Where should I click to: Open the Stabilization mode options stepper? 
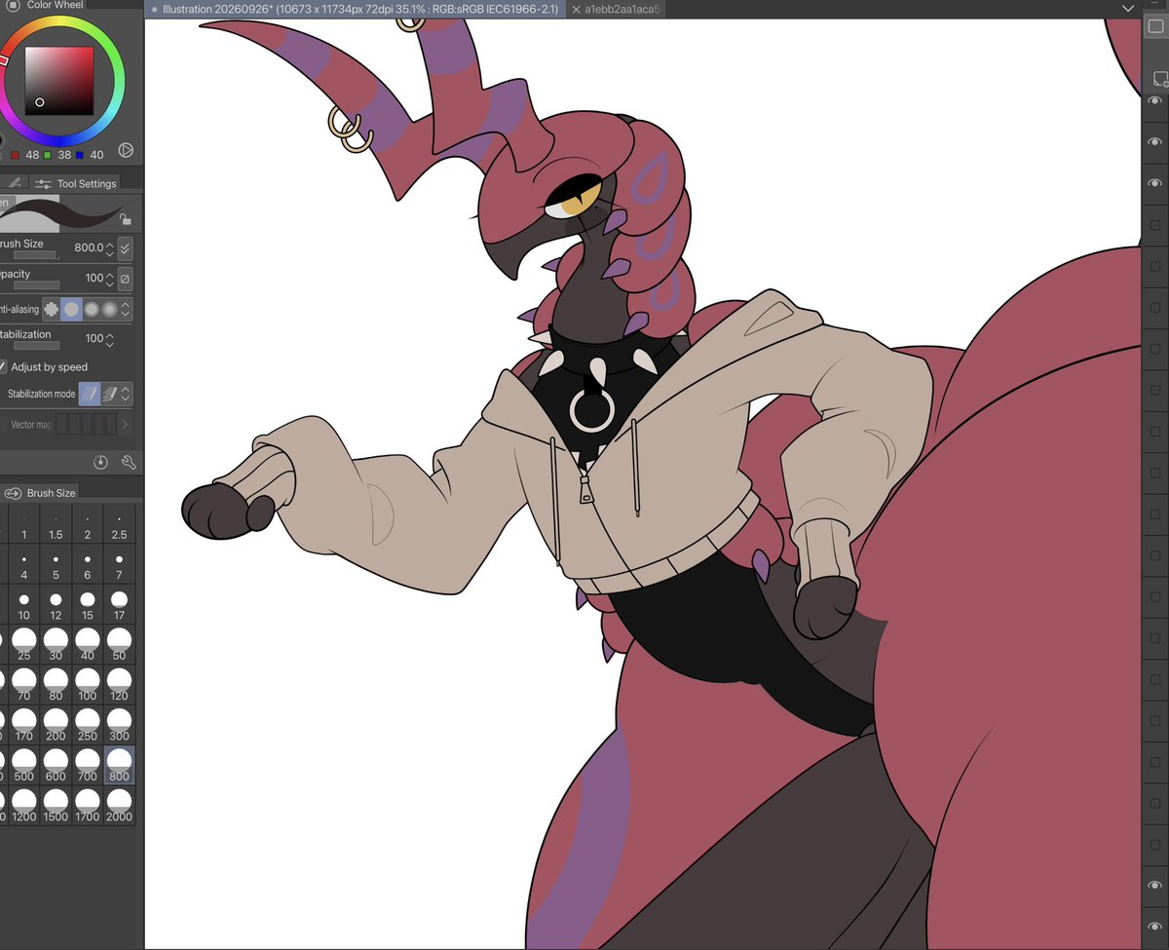pyautogui.click(x=126, y=395)
